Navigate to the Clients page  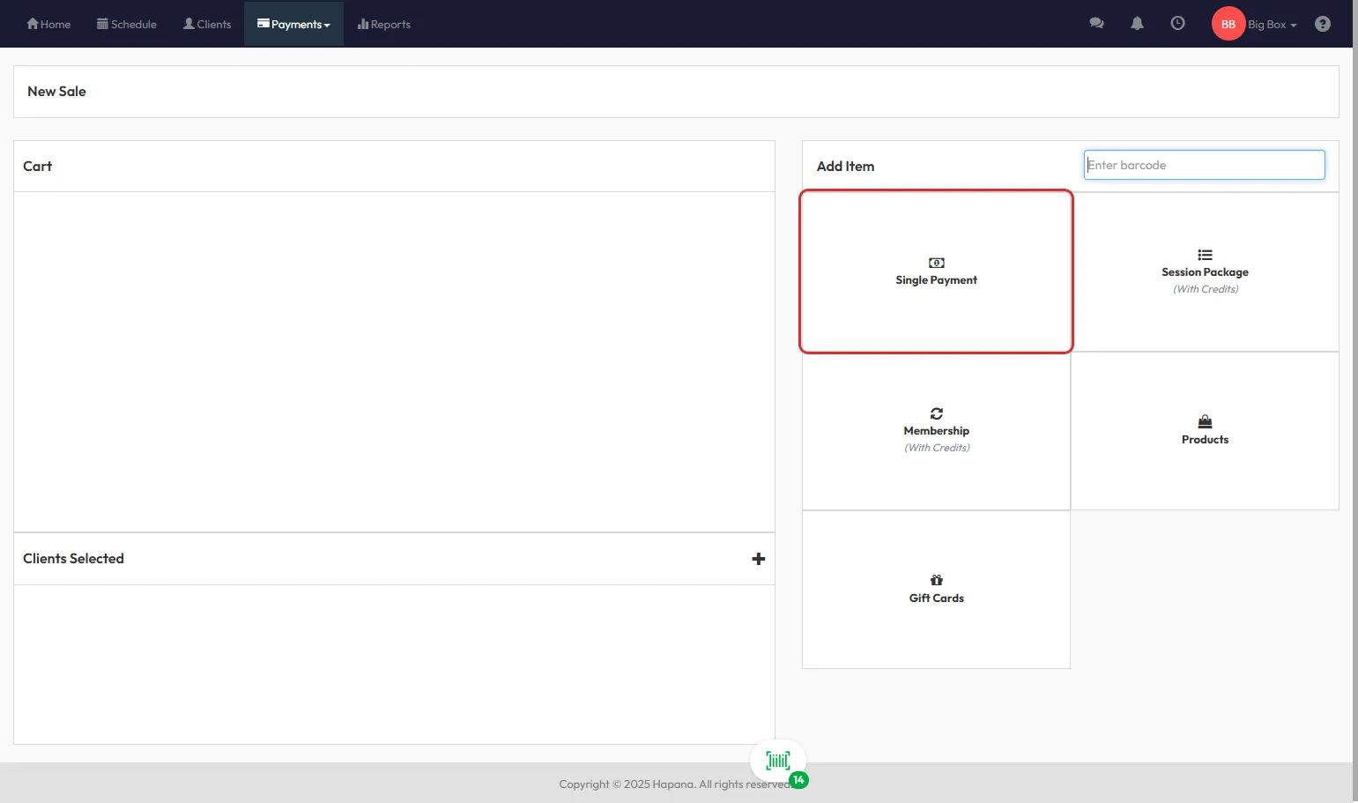tap(207, 24)
